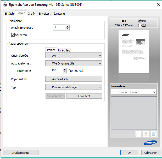
Task: Click the 'Favoriten' heading
Action: (118, 86)
